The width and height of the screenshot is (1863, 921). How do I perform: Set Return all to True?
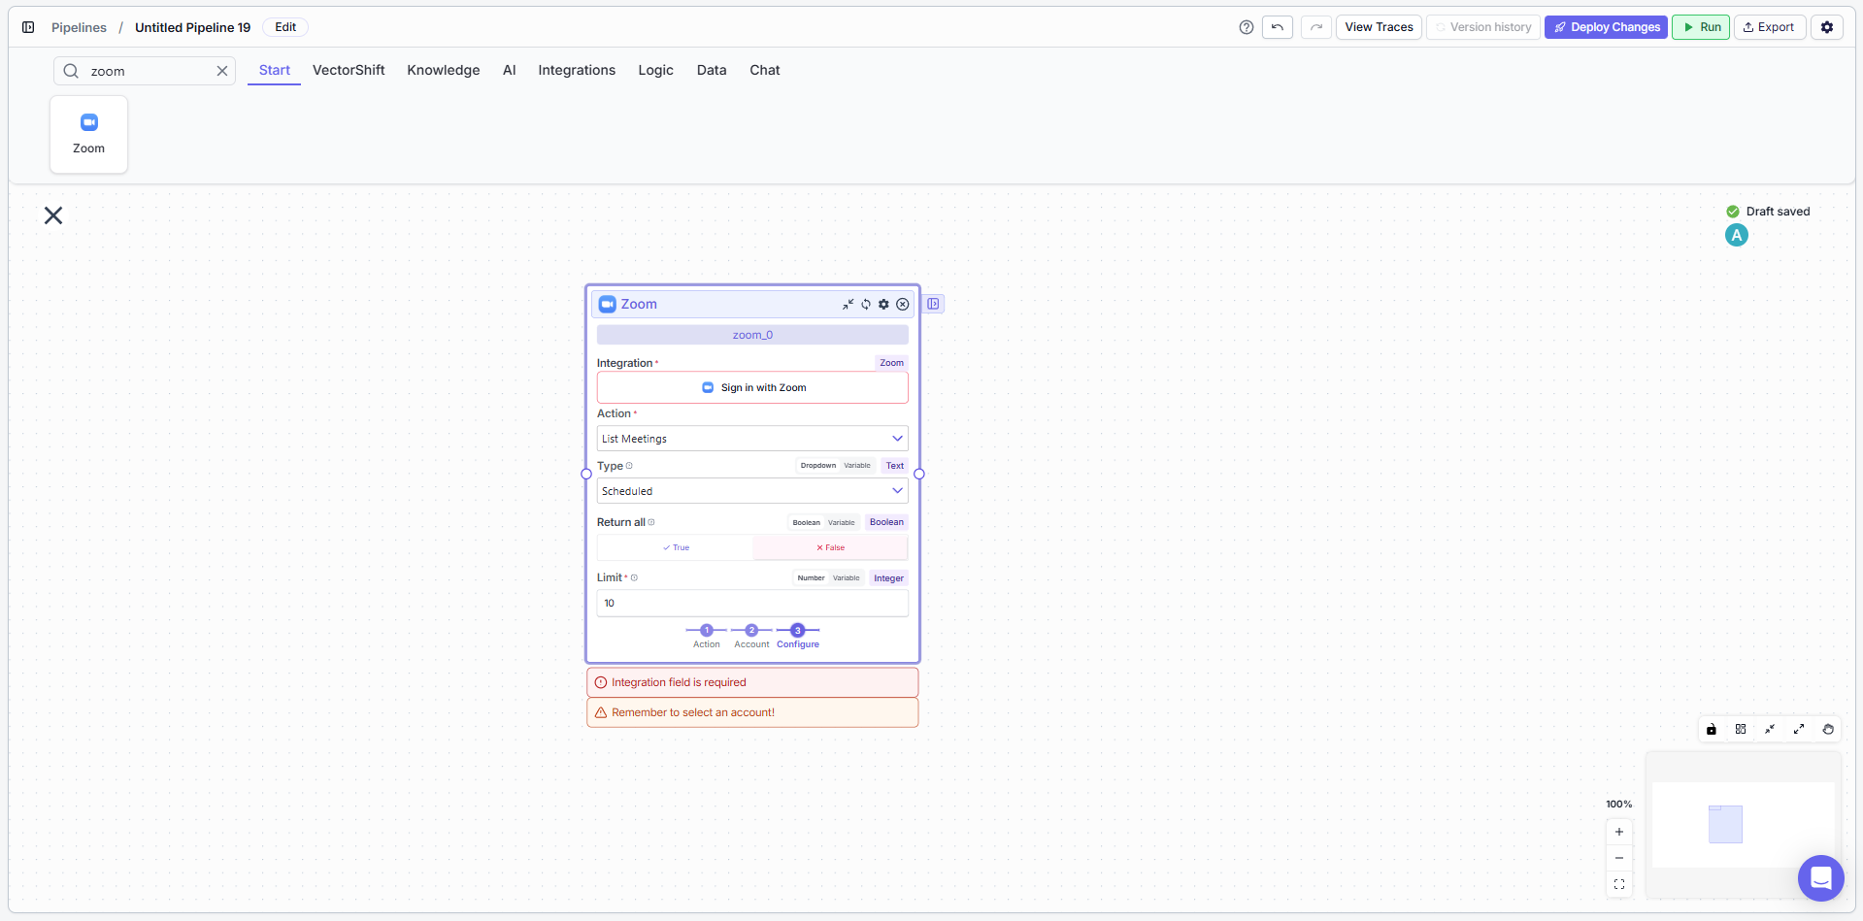click(676, 547)
